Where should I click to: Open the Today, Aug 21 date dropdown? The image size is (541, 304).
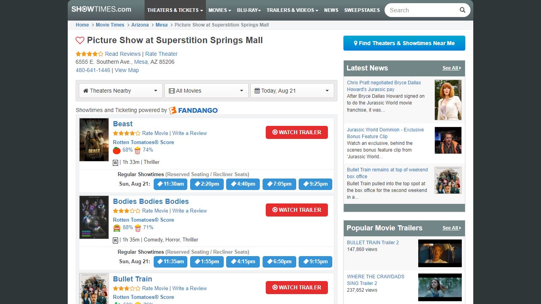292,91
